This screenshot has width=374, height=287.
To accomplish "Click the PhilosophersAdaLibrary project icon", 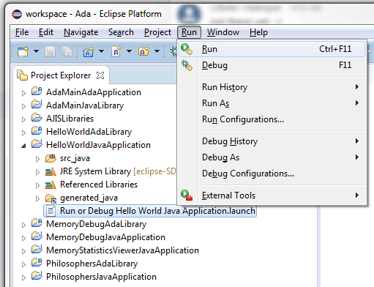I will pos(37,263).
